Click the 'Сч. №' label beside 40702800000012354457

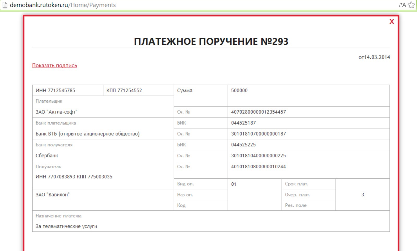[x=183, y=112]
